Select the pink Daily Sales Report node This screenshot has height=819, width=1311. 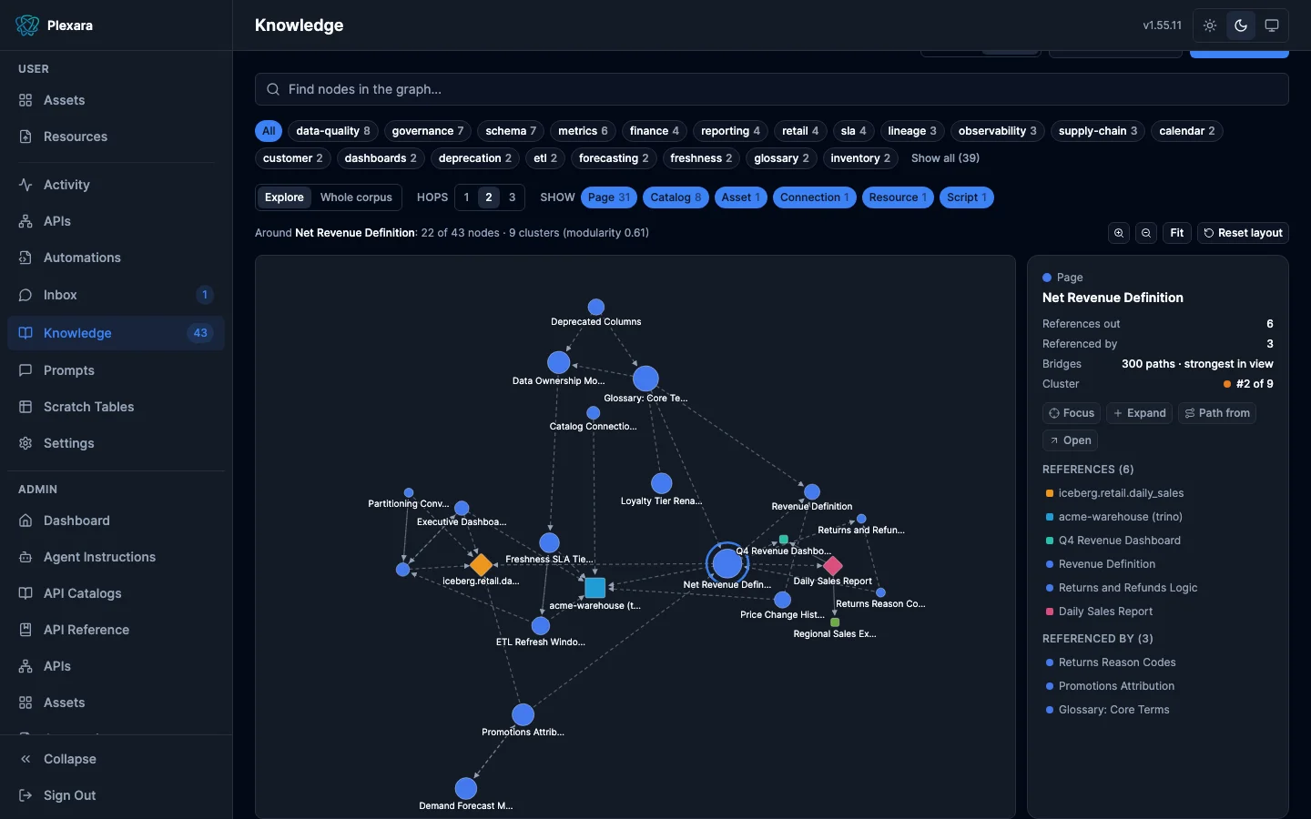(x=832, y=566)
